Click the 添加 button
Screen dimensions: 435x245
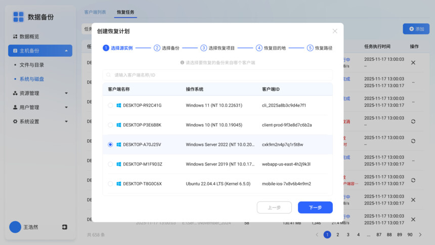416,29
